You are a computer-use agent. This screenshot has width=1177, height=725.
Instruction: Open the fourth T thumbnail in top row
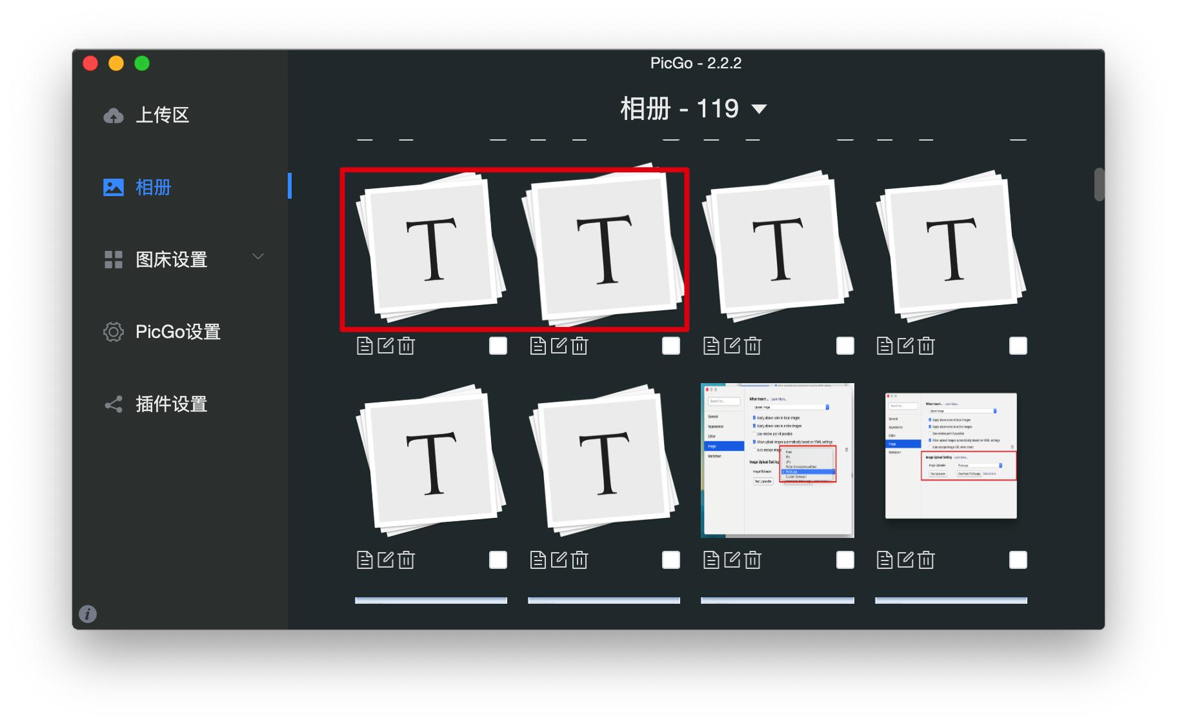pos(951,246)
